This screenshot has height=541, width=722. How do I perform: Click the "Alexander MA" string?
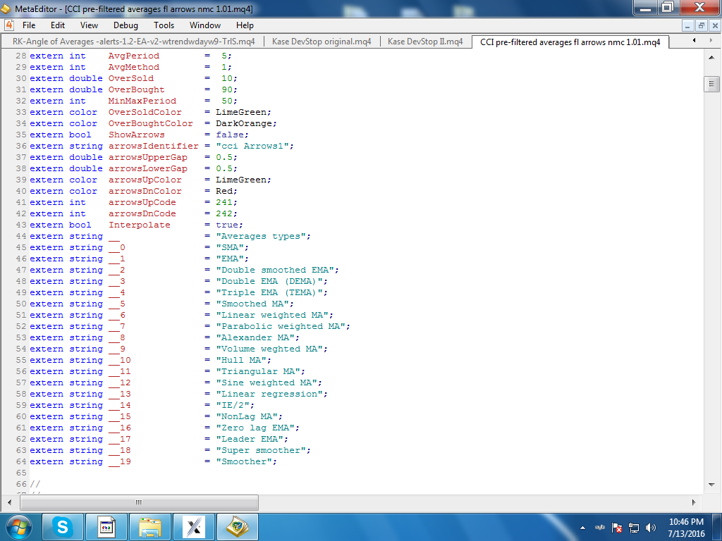pyautogui.click(x=255, y=337)
